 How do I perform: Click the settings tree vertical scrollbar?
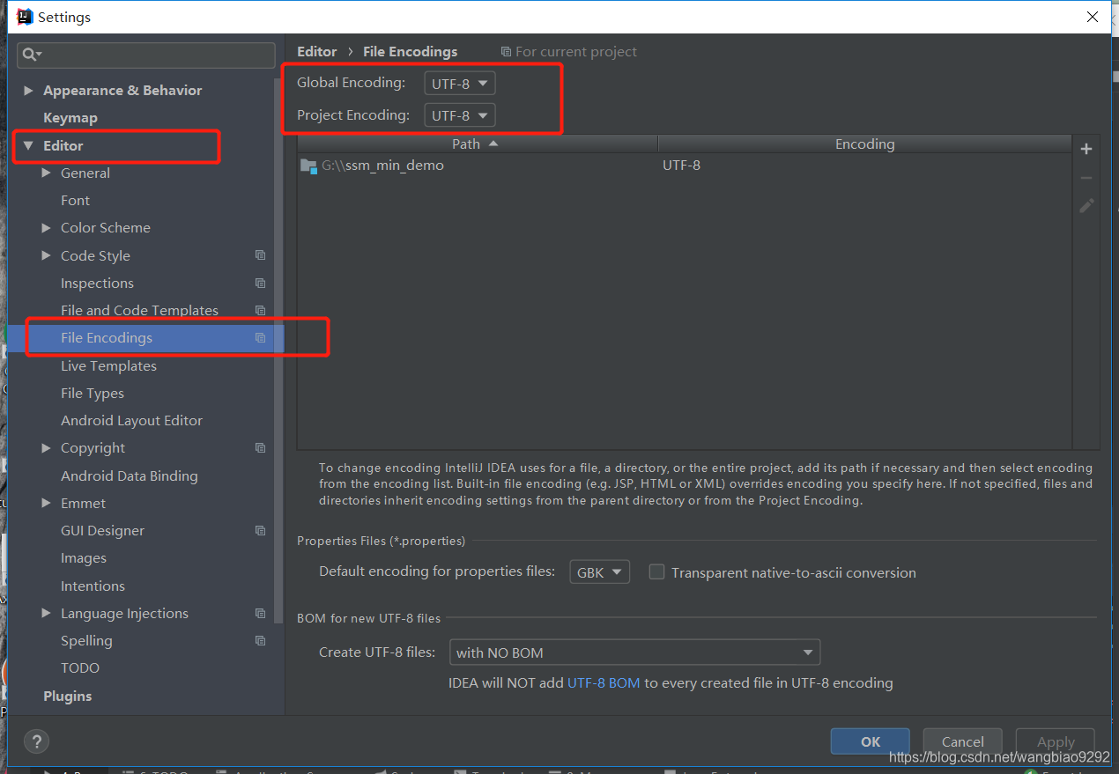[279, 352]
